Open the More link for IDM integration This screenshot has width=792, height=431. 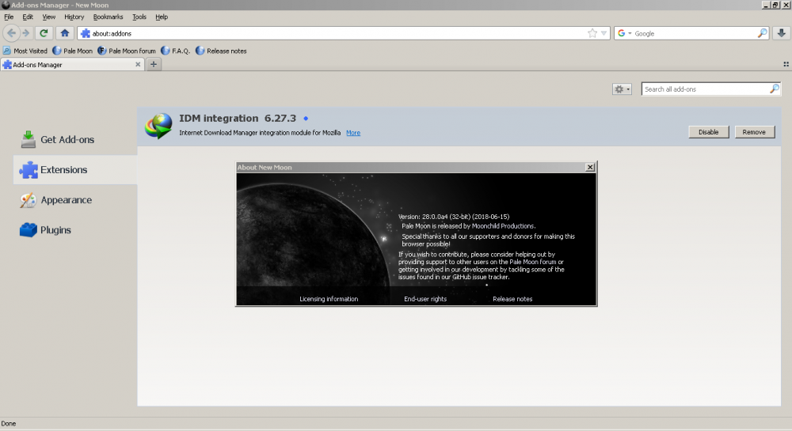coord(353,133)
